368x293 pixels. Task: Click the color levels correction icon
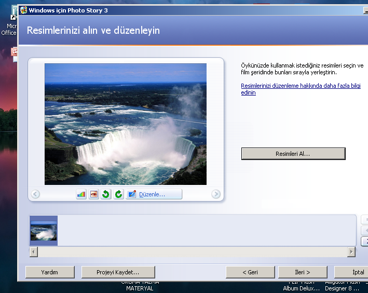[x=81, y=194]
